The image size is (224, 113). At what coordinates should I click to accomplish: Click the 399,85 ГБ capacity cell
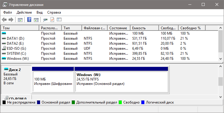[139, 54]
